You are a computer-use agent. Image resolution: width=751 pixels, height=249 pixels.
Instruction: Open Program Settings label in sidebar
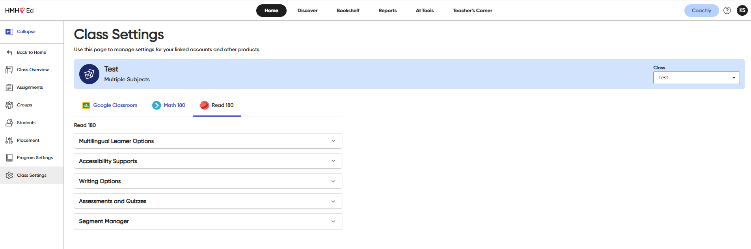tap(35, 157)
